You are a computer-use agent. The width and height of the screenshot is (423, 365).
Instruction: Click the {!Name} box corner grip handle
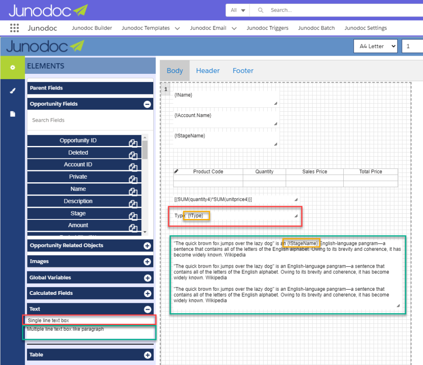click(276, 104)
